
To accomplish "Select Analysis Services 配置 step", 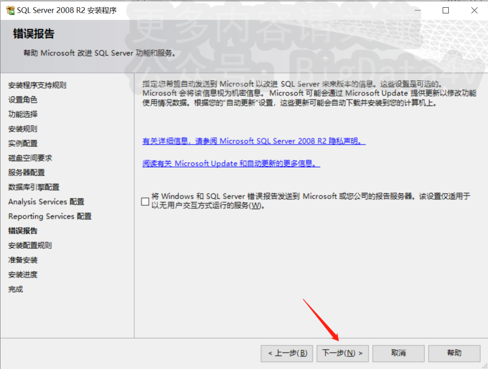I will (46, 201).
